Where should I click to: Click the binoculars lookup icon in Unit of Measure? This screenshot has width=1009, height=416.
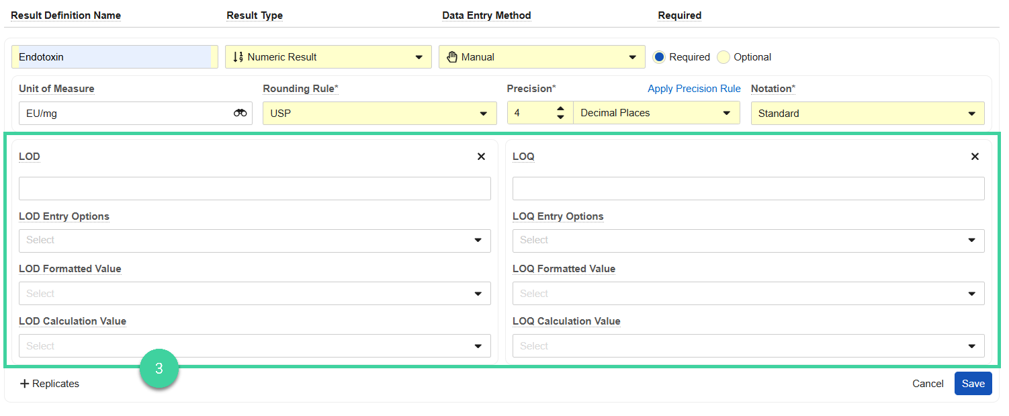[240, 114]
